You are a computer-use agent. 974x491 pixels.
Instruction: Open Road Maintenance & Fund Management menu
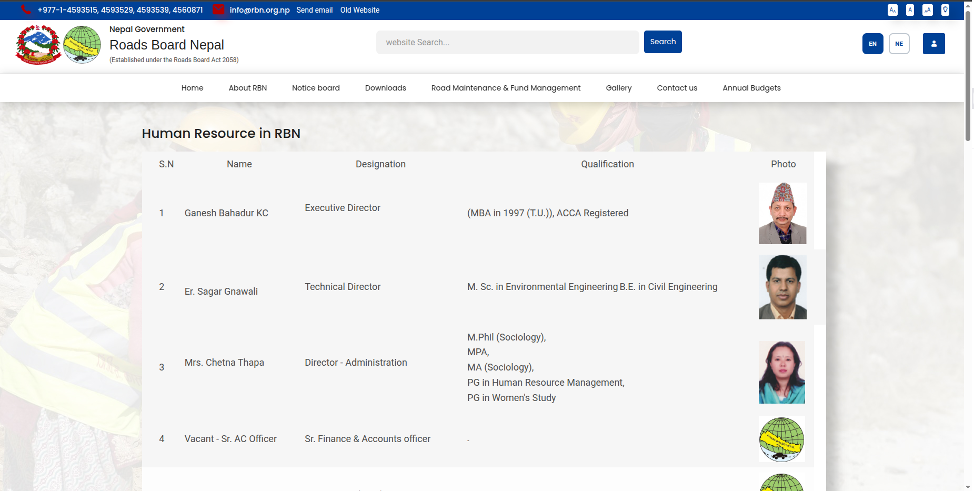506,88
